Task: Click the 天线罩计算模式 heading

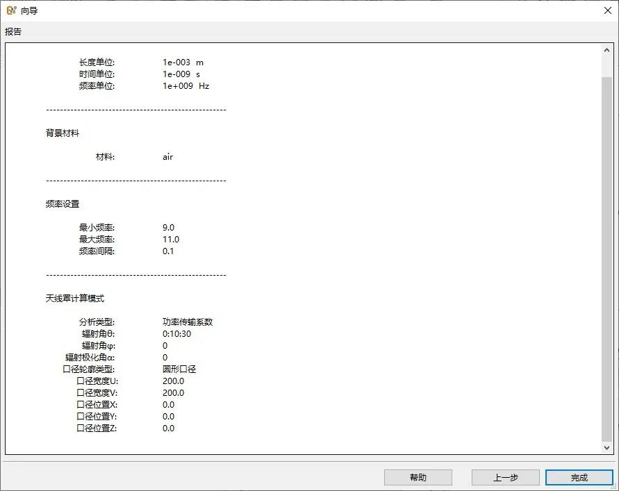Action: (x=75, y=299)
